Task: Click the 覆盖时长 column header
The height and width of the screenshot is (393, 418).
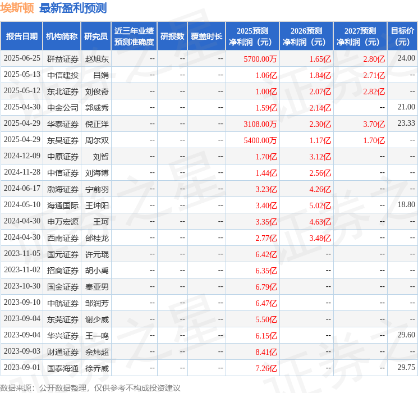Action: pyautogui.click(x=206, y=36)
